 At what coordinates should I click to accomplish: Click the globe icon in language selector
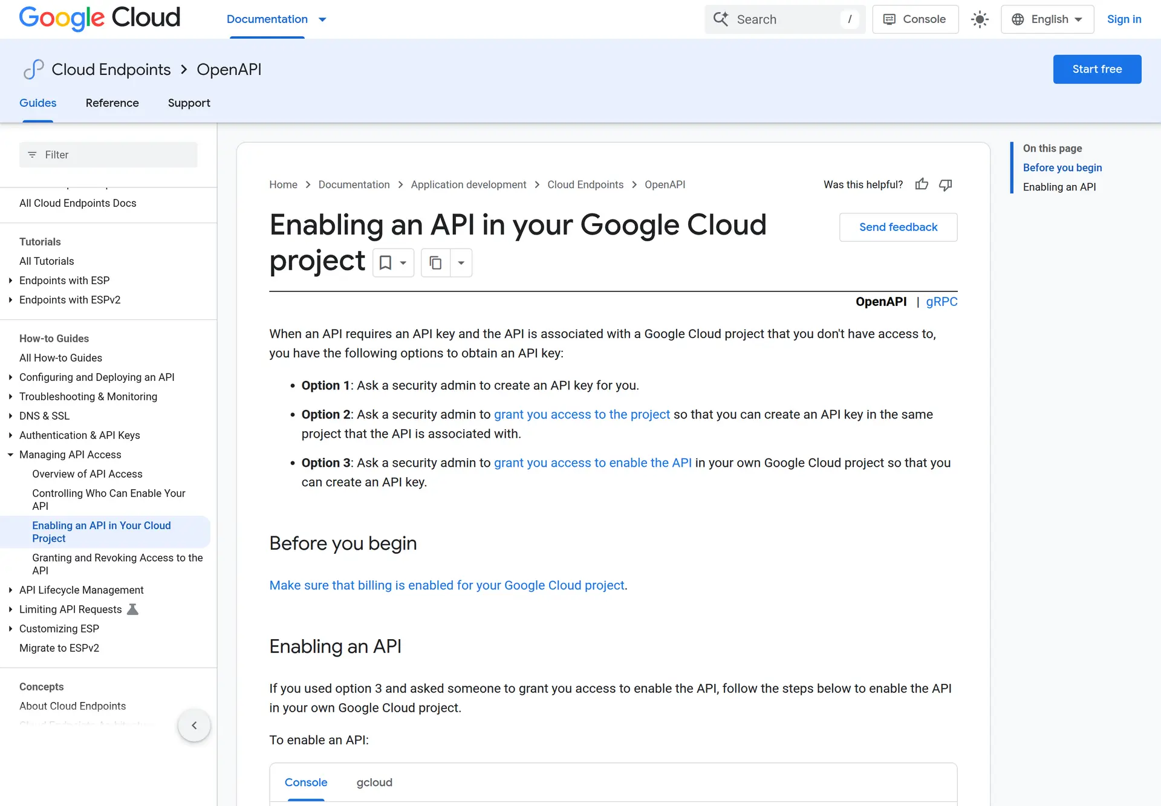pyautogui.click(x=1018, y=19)
